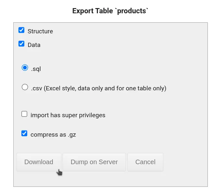The image size is (224, 192).
Task: Choose the .csv Excel style radio button
Action: click(25, 87)
